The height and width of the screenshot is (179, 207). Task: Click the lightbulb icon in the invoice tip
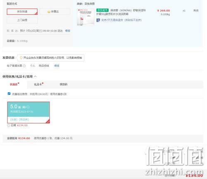(21, 58)
